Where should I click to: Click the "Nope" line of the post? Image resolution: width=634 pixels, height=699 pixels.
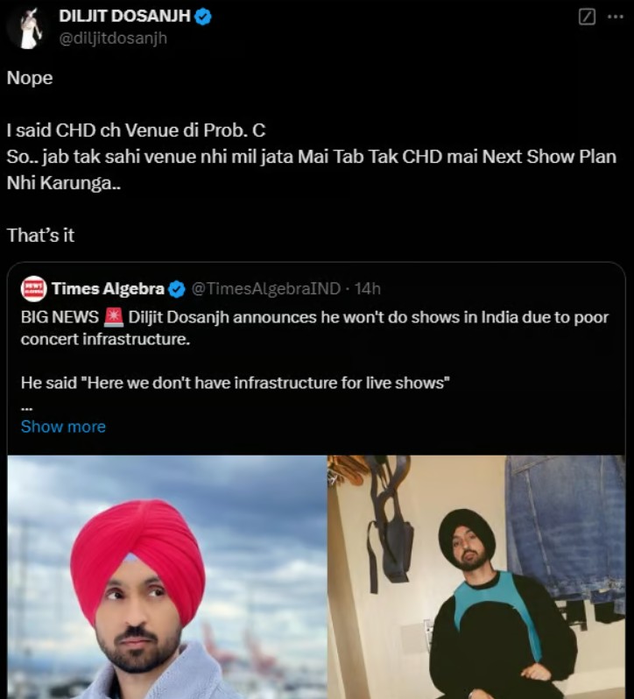pyautogui.click(x=30, y=78)
